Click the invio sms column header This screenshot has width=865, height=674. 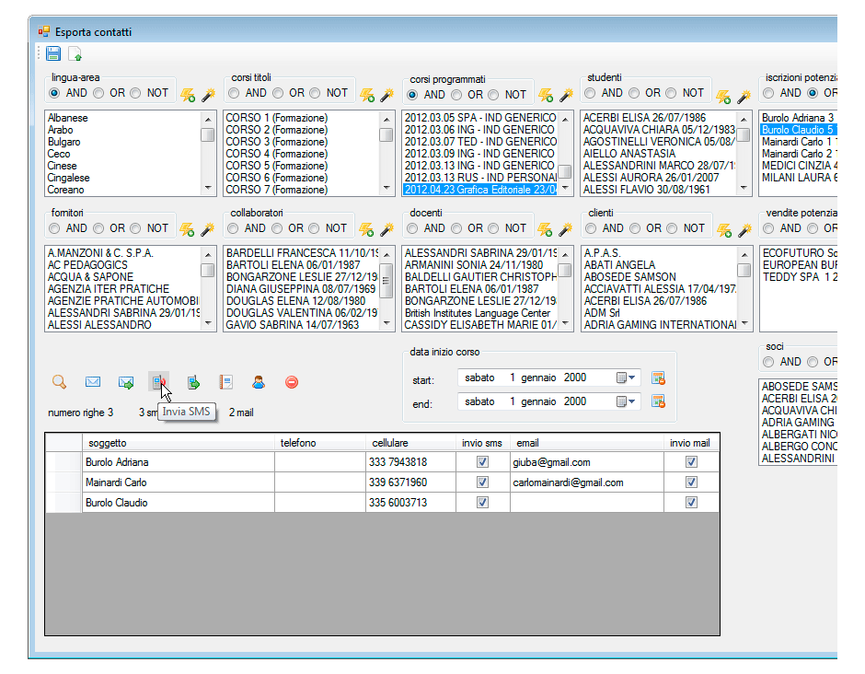point(483,443)
